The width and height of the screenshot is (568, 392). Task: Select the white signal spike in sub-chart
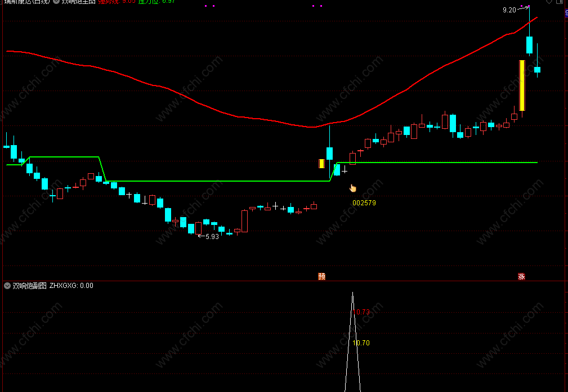point(353,342)
